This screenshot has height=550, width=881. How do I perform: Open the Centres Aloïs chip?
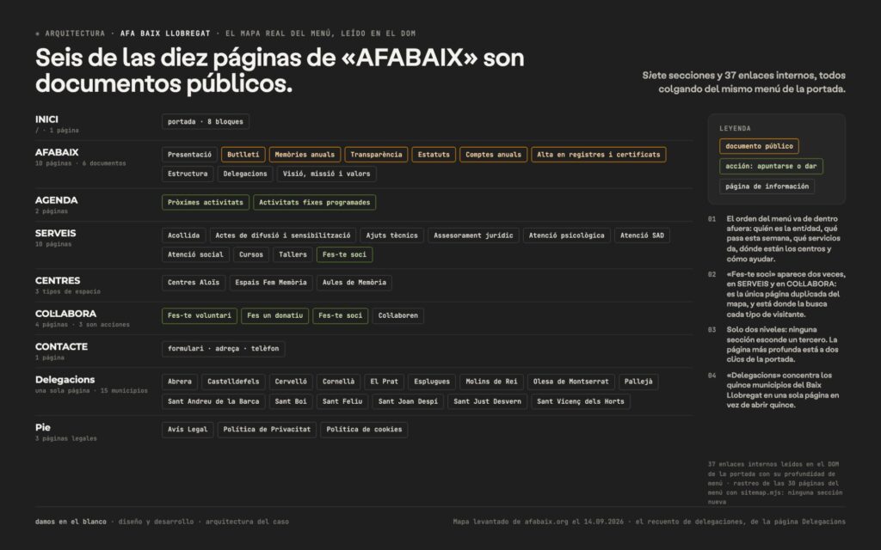coord(194,283)
